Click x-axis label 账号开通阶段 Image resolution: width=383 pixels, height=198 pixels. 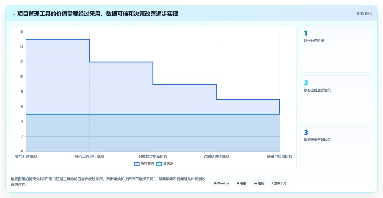(26, 156)
